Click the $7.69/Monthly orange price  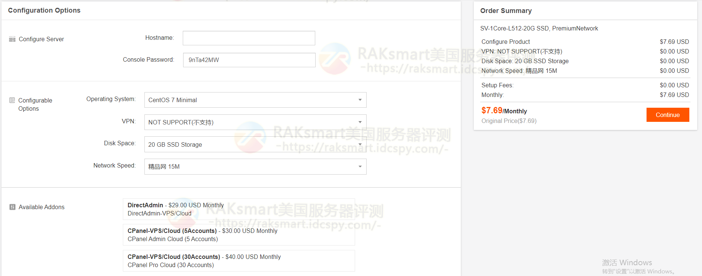click(504, 110)
